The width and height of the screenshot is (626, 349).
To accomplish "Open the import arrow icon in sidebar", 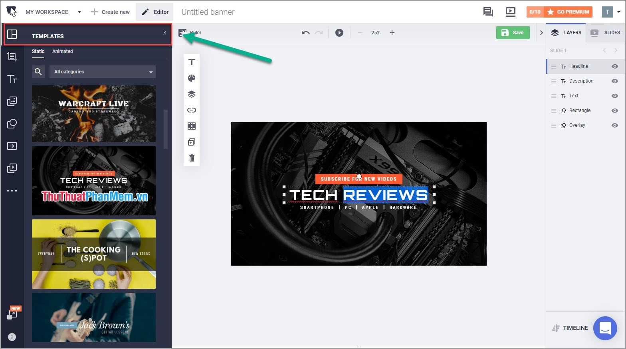I will (x=12, y=146).
